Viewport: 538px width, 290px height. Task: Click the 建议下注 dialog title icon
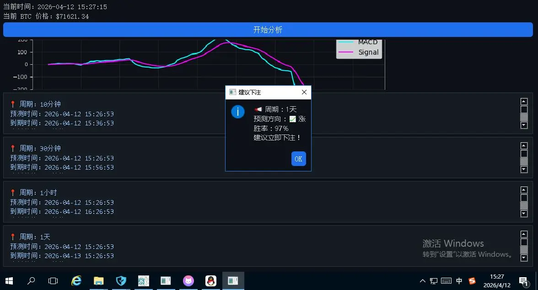[x=232, y=92]
